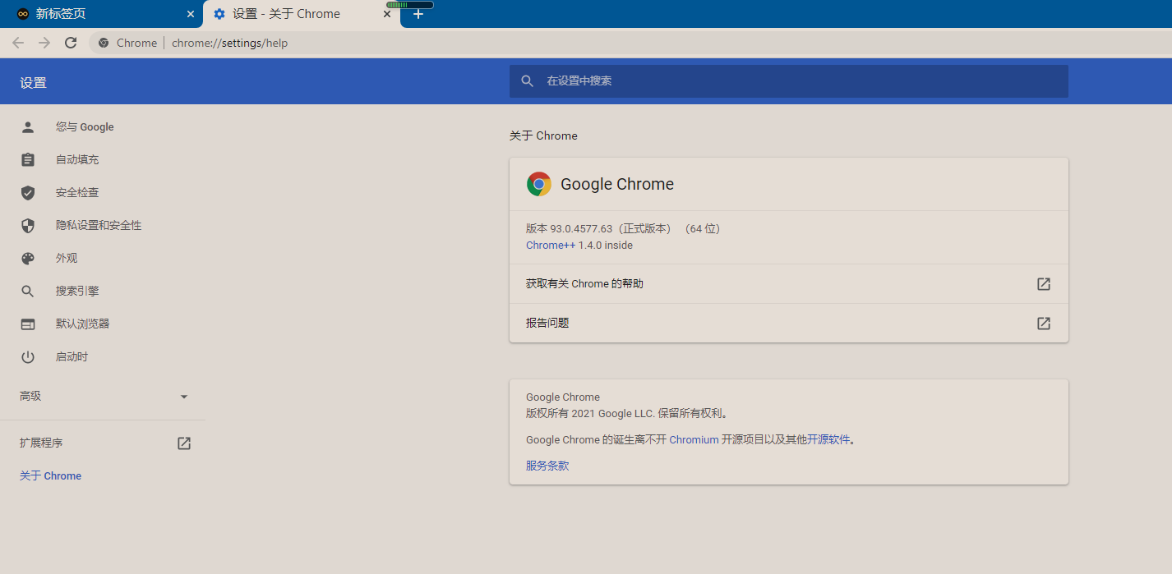Open a new tab with the plus button
1172x574 pixels.
418,13
